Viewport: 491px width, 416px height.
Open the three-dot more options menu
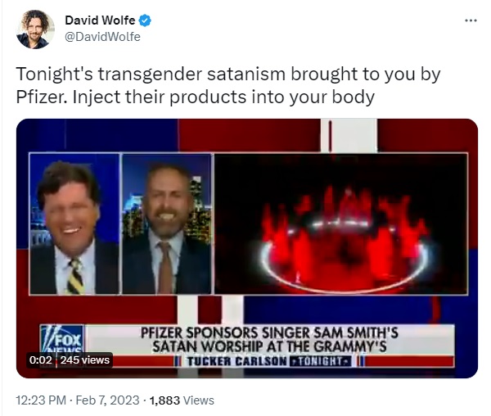point(471,20)
